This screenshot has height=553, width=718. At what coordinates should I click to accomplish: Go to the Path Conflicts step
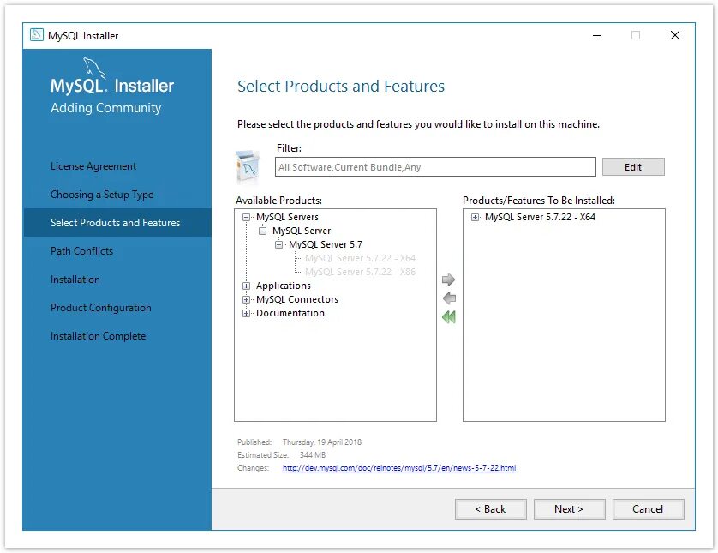(x=82, y=251)
